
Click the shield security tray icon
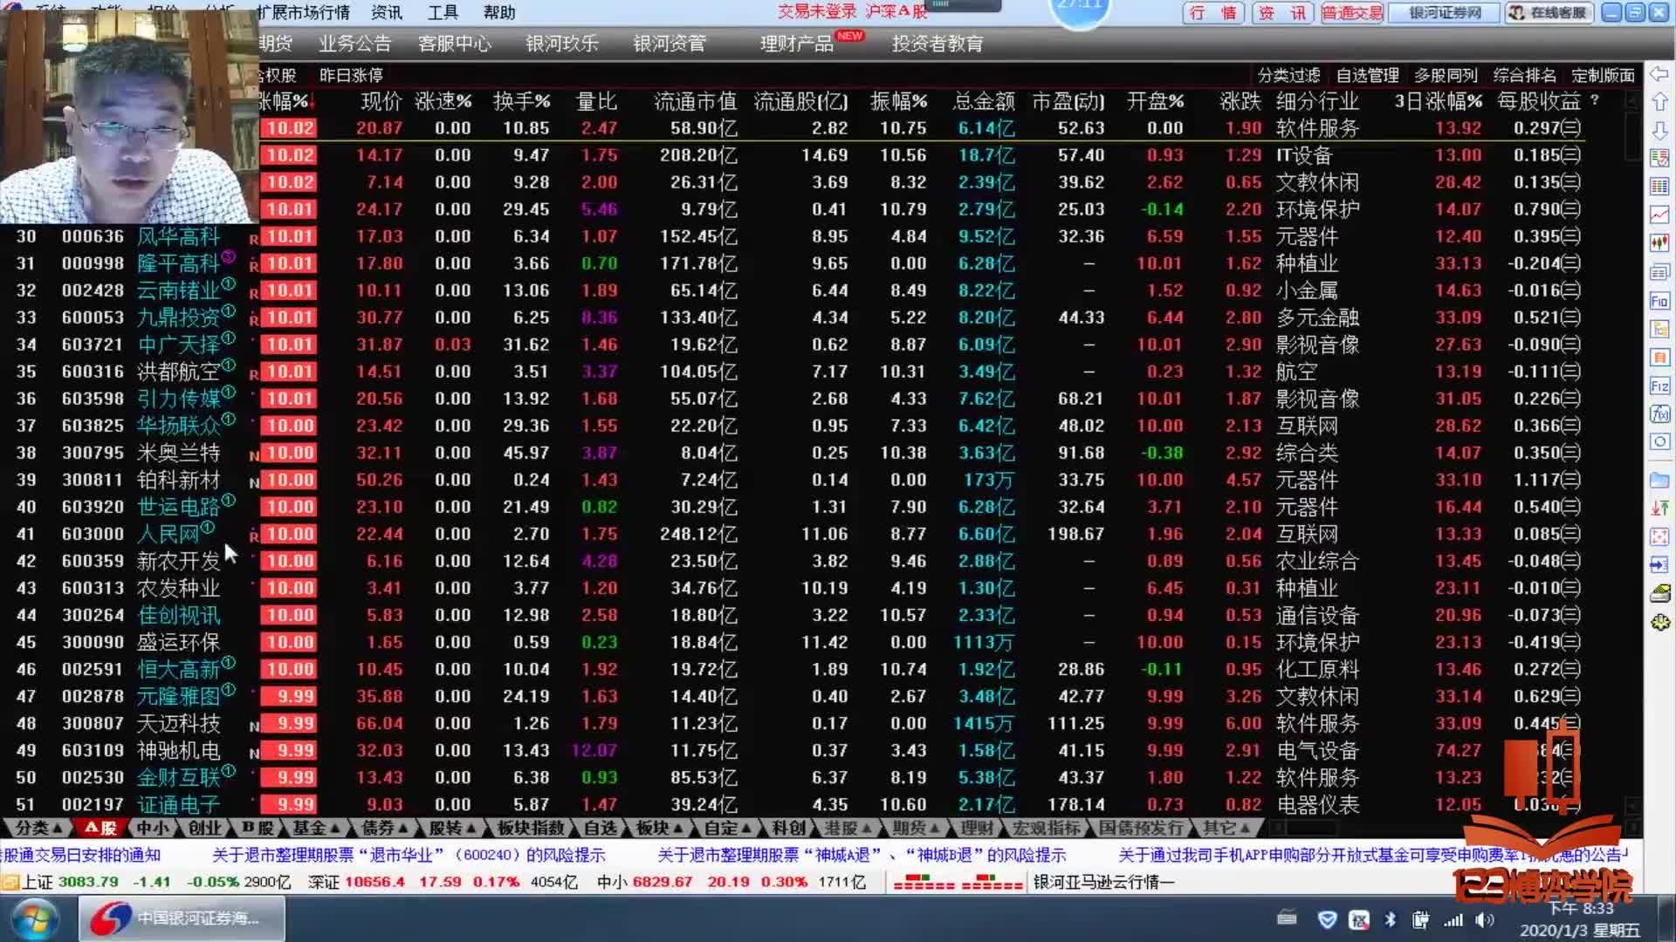pos(1327,919)
